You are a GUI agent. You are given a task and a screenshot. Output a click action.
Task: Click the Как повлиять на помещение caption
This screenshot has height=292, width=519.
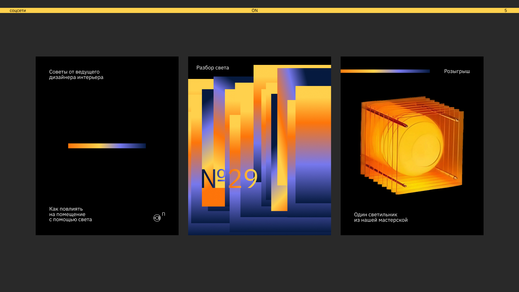click(70, 214)
